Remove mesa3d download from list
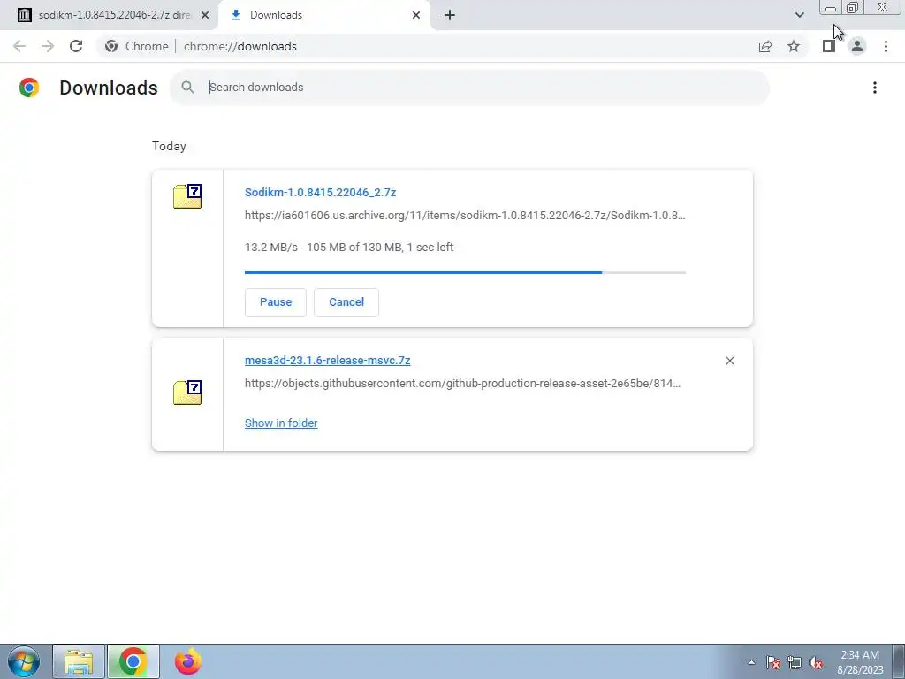The height and width of the screenshot is (679, 905). click(x=730, y=361)
